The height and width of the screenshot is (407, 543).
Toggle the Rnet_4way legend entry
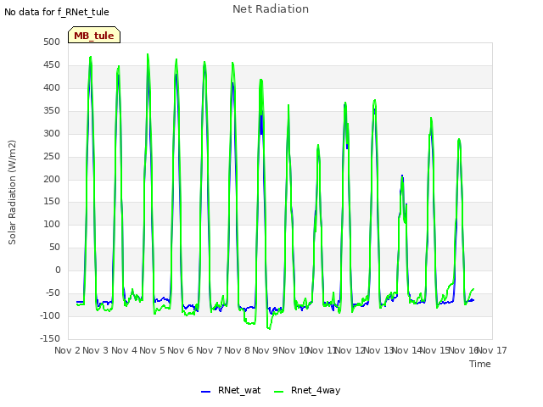point(307,390)
